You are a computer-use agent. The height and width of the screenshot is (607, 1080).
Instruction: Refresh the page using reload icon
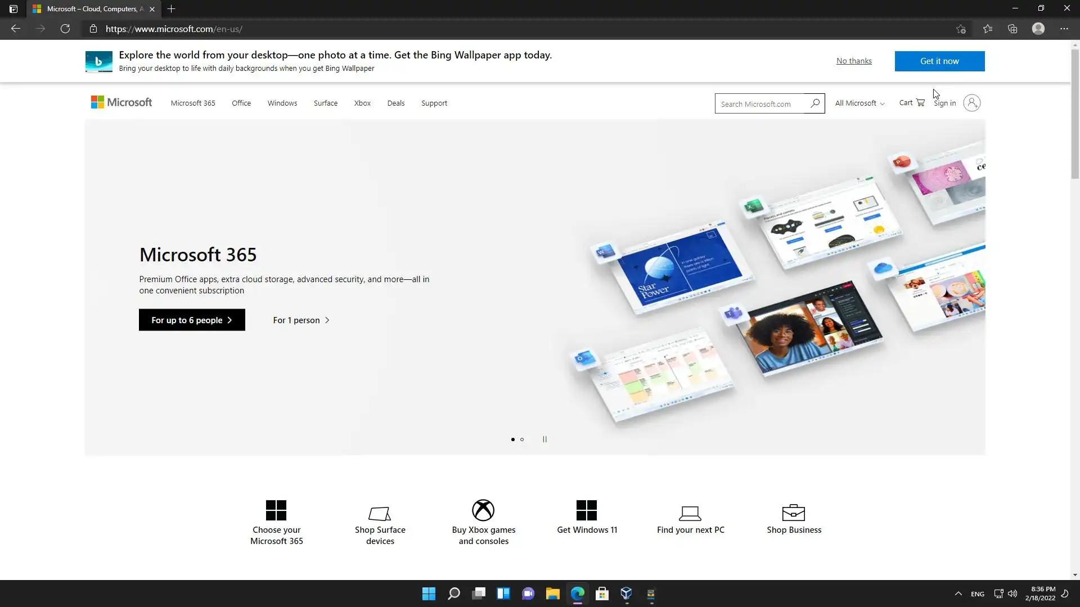coord(65,29)
